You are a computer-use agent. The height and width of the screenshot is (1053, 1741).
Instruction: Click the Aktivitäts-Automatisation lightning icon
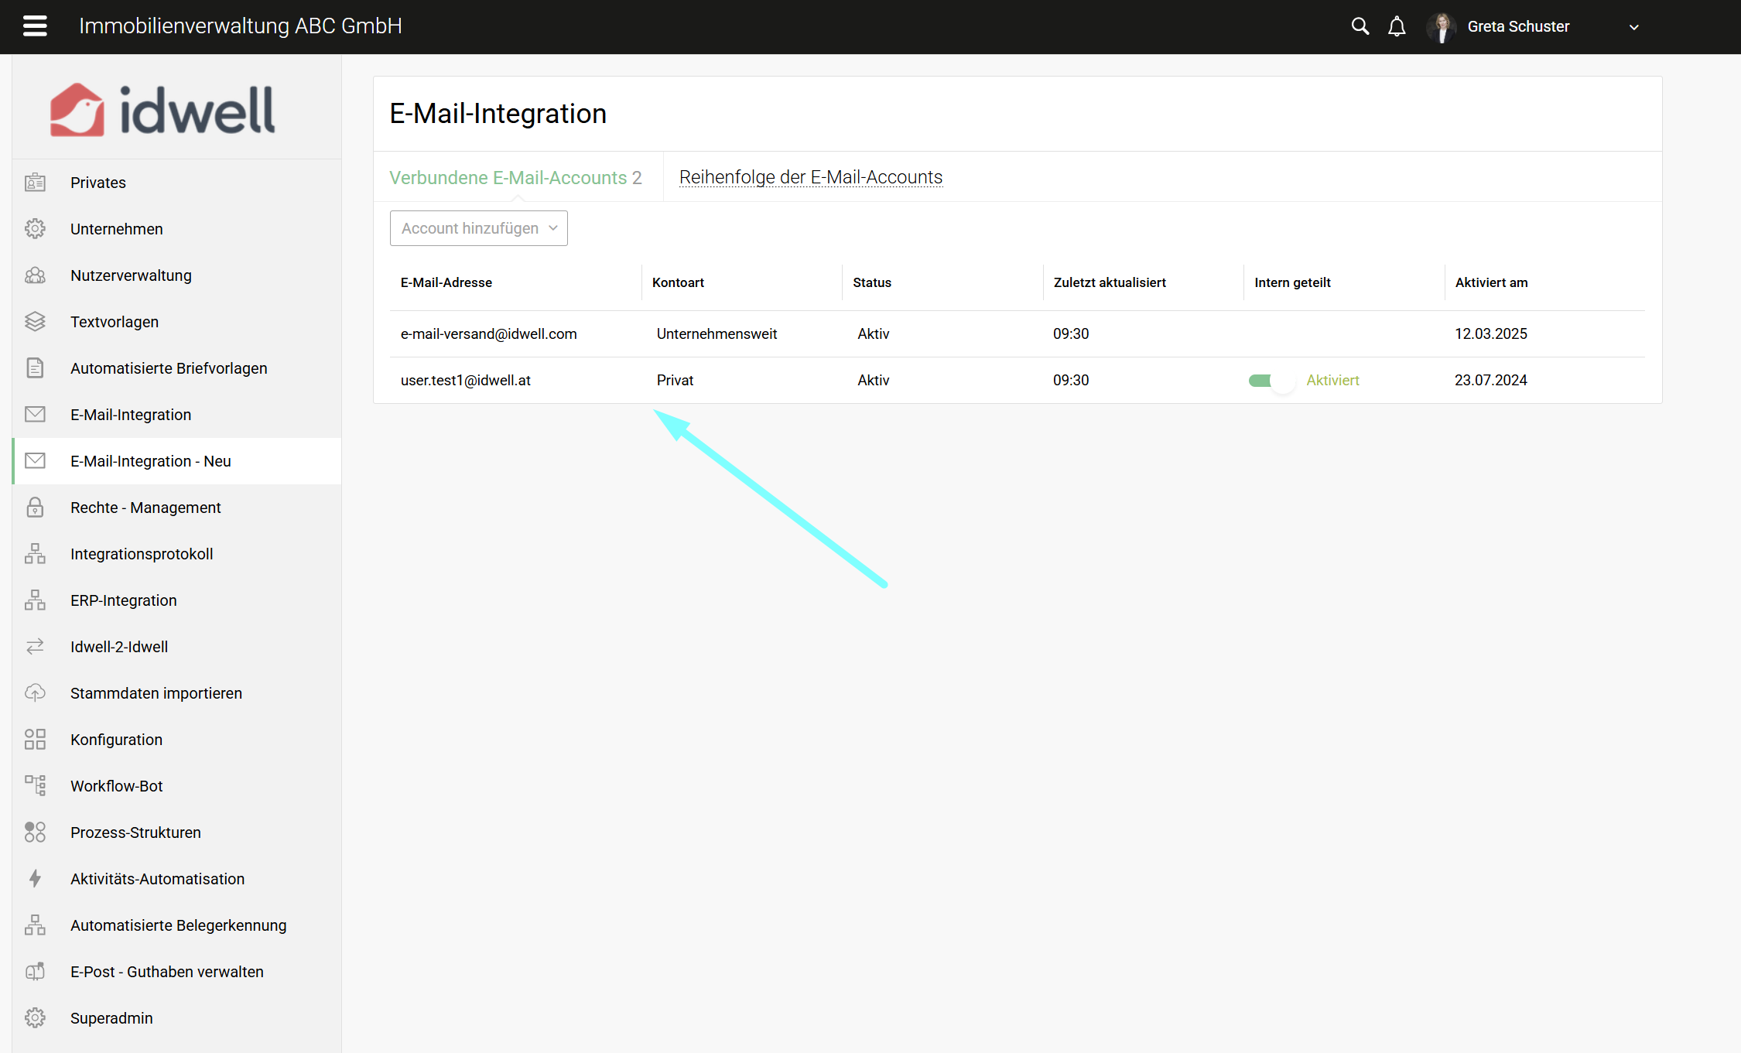[x=35, y=878]
